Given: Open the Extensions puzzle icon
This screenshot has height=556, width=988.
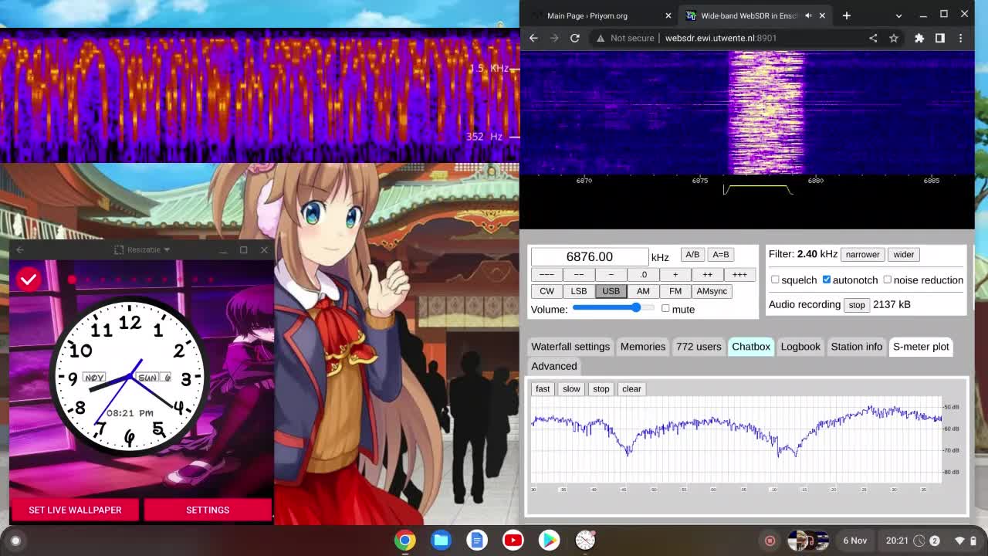Looking at the screenshot, I should [919, 38].
